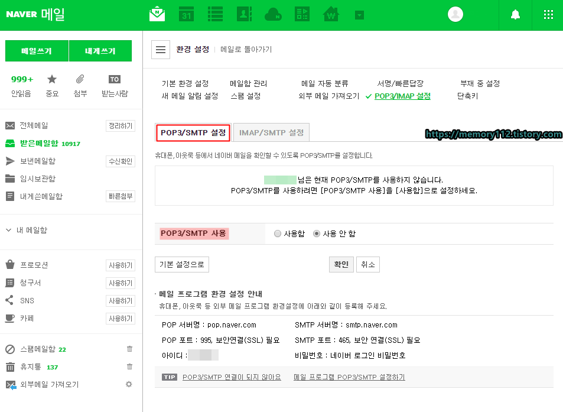
Task: Click 빠른첨부 button
Action: click(x=121, y=196)
